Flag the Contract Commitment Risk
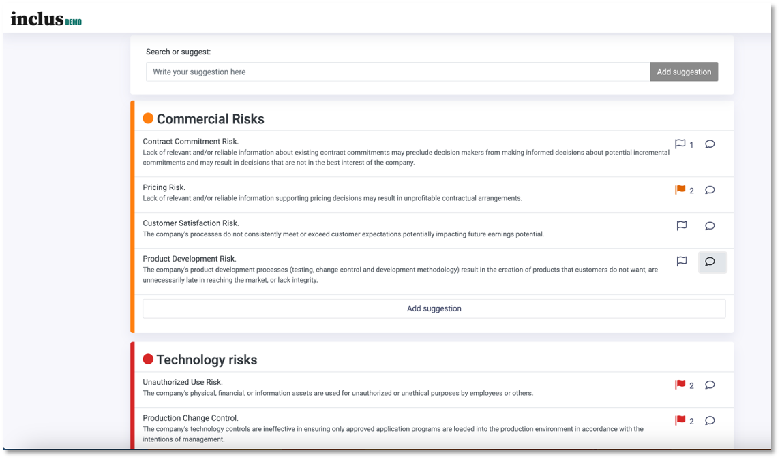This screenshot has width=780, height=459. [x=680, y=144]
